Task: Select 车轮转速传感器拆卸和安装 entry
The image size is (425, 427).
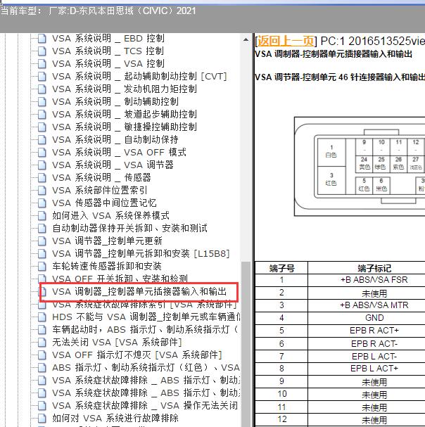Action: pyautogui.click(x=107, y=267)
